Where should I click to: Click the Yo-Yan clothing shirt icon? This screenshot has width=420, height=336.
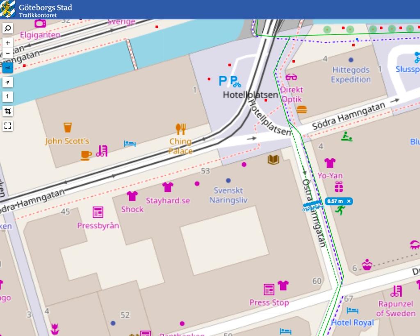[330, 163]
